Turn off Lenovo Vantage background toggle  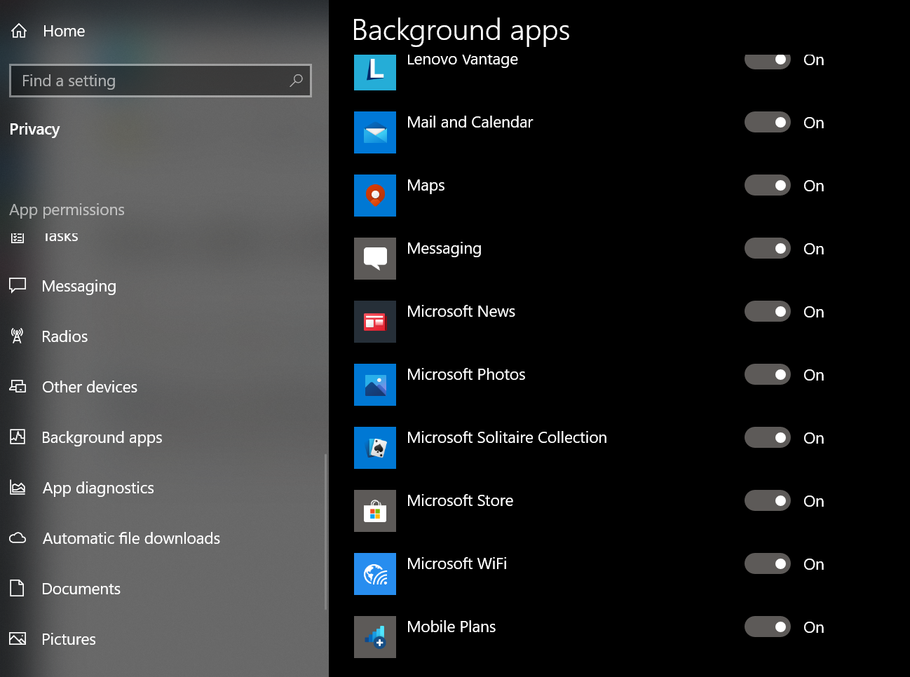click(x=768, y=61)
